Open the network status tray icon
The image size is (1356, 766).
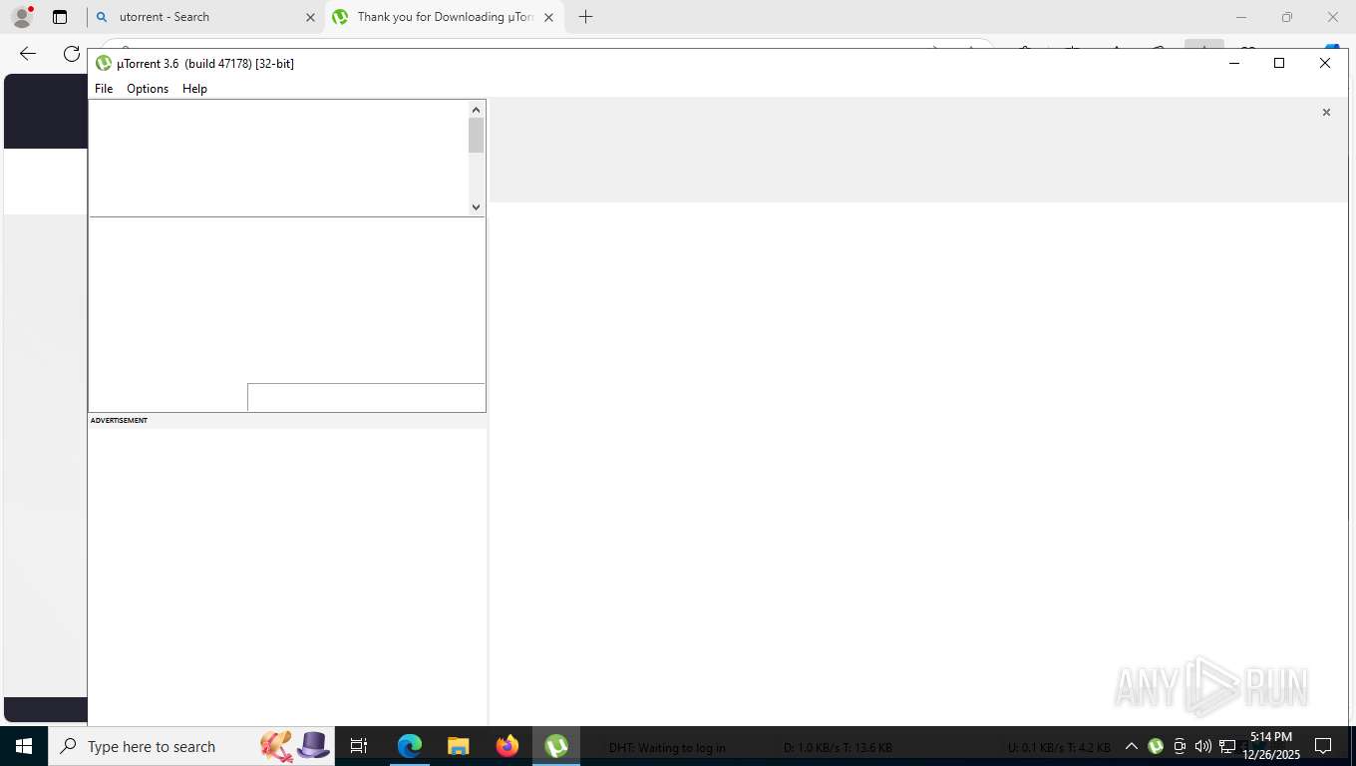[x=1227, y=746]
